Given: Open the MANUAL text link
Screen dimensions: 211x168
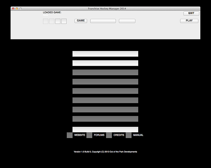Looking at the screenshot, I should coord(138,135).
